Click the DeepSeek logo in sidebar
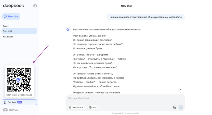212x115 pixels. tap(14, 6)
